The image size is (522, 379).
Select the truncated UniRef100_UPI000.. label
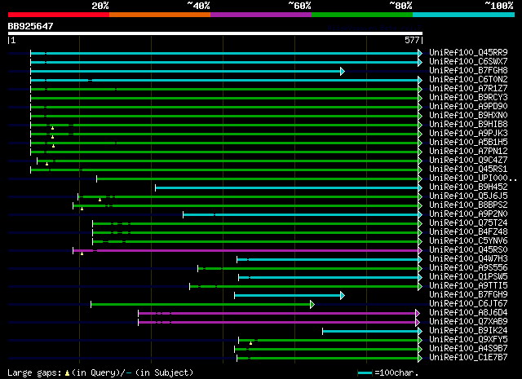point(473,178)
